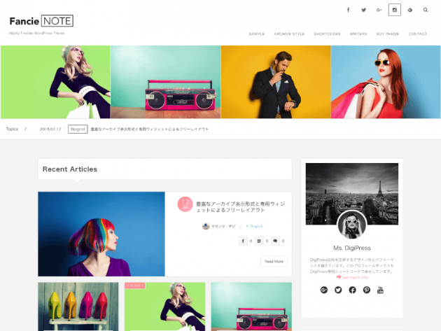The image size is (441, 331).
Task: Click the Ms. DigiPress round profile photo
Action: pyautogui.click(x=352, y=225)
